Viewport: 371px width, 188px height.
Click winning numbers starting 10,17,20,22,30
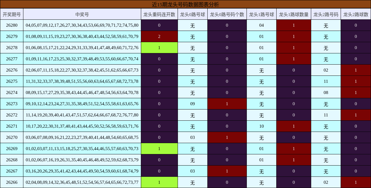[x=82, y=126]
